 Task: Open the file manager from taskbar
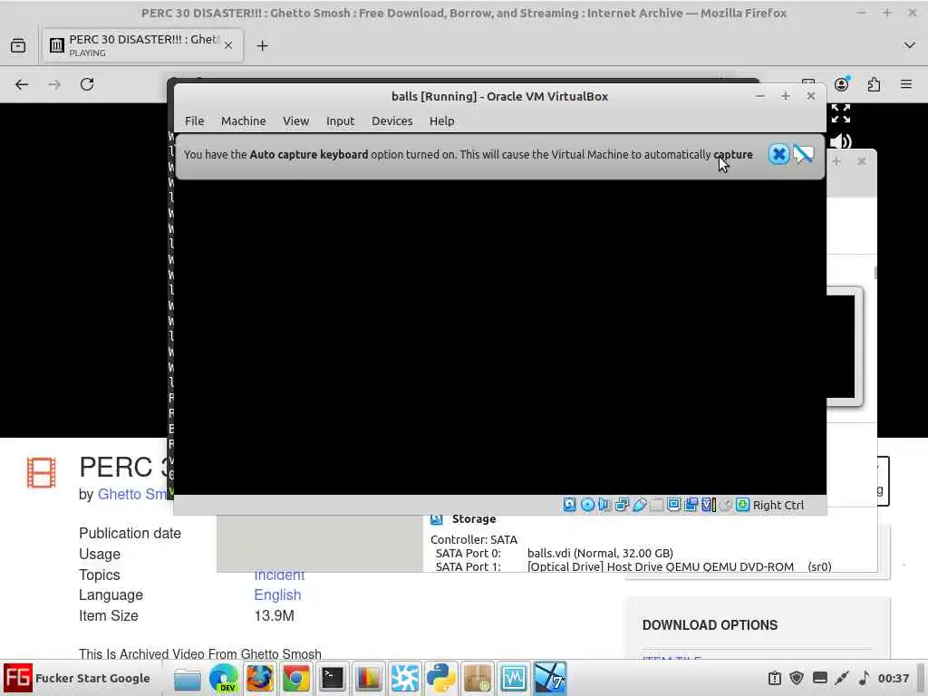click(x=187, y=678)
